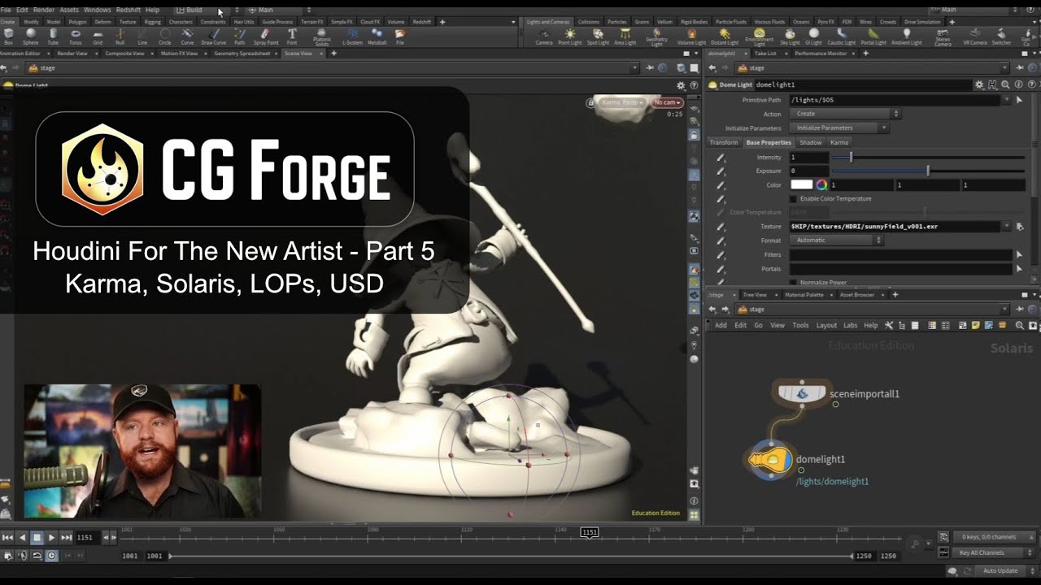Add a Distant Light from the shelf
1041x585 pixels.
tap(725, 36)
